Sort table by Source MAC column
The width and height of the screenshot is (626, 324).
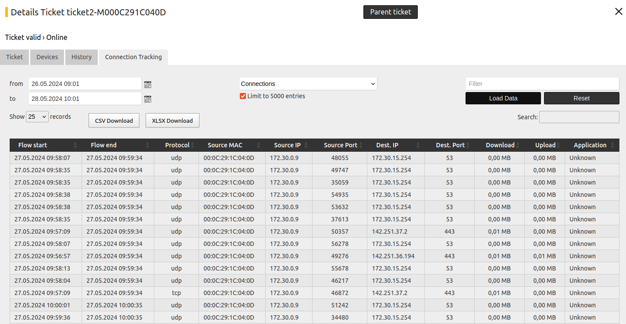[232, 145]
